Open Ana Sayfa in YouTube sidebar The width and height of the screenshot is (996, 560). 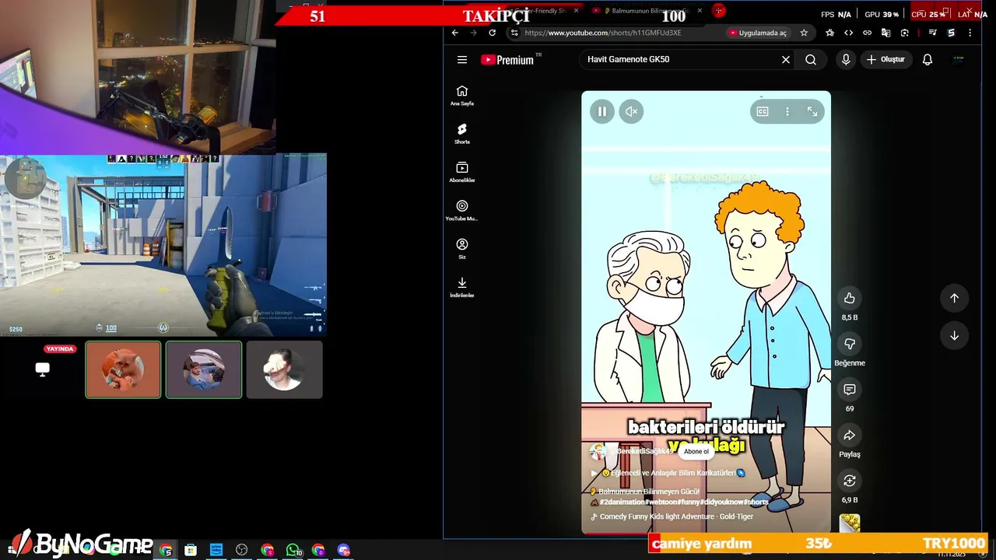[462, 96]
